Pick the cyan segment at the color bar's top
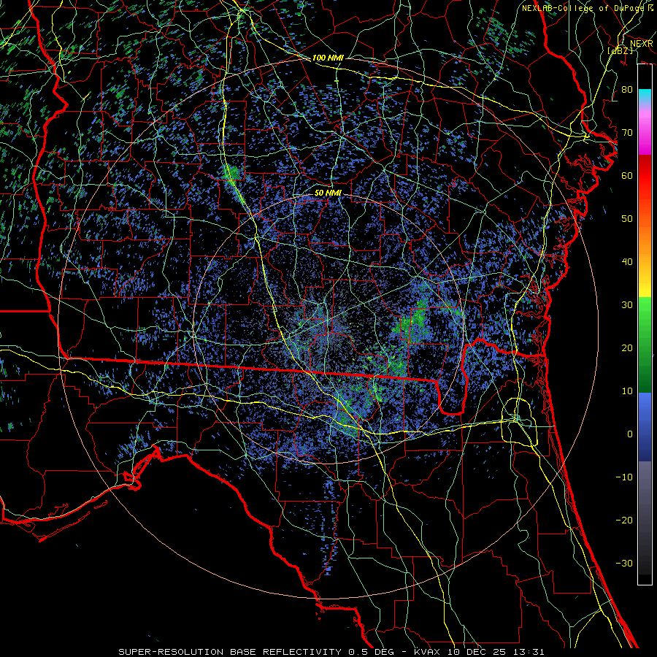Viewport: 657px width, 657px height. tap(645, 97)
